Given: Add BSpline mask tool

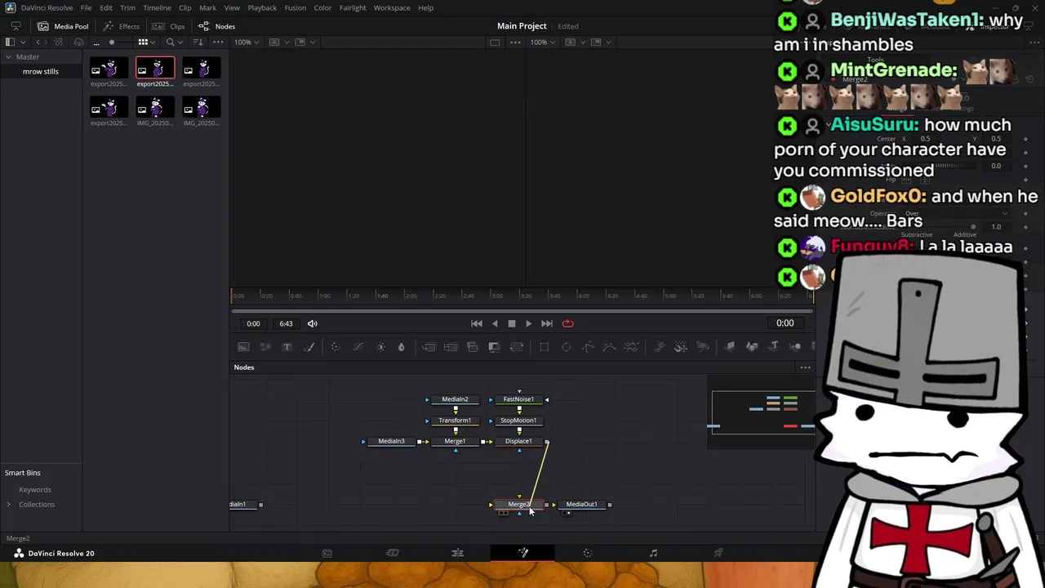Looking at the screenshot, I should 609,347.
